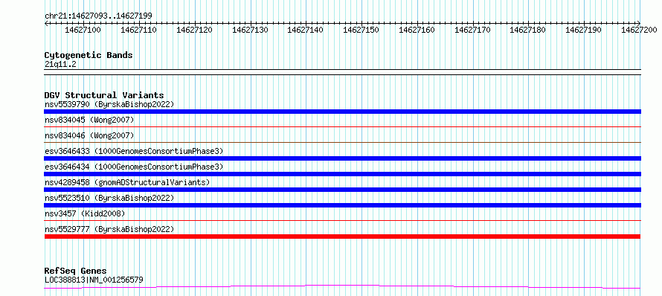Click the blue bar of nsv5539790

coord(342,112)
